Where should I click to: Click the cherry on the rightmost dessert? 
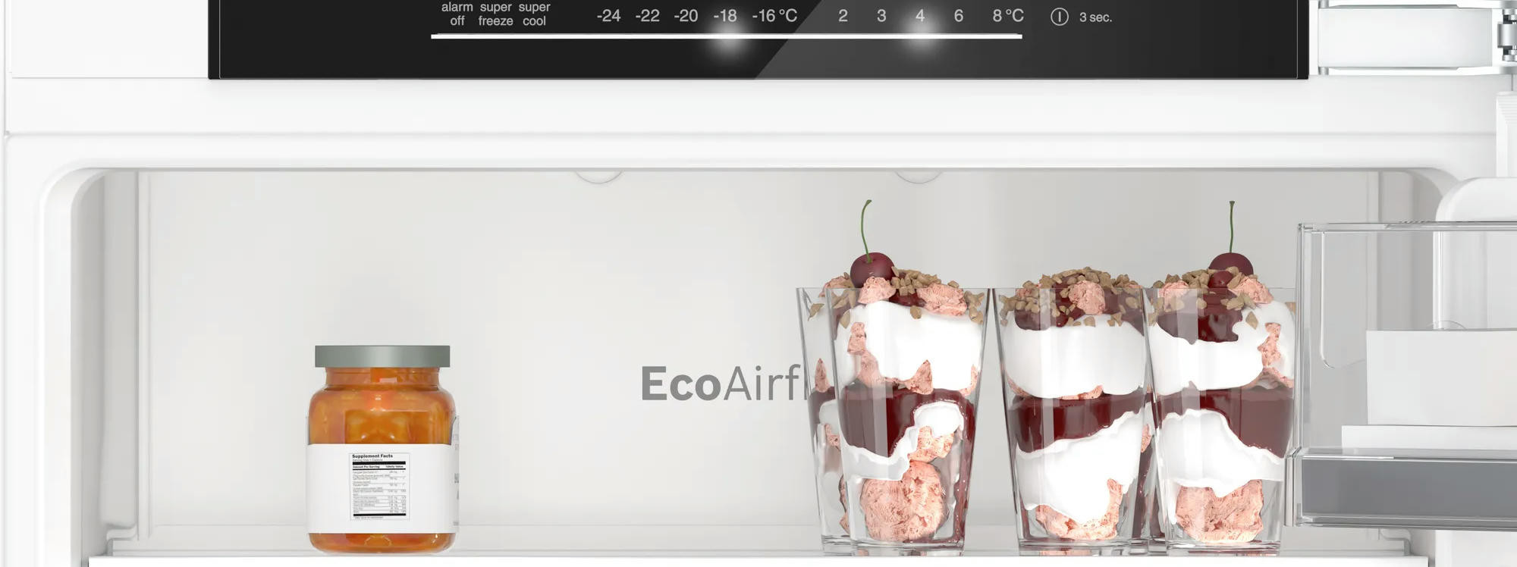pyautogui.click(x=1230, y=265)
